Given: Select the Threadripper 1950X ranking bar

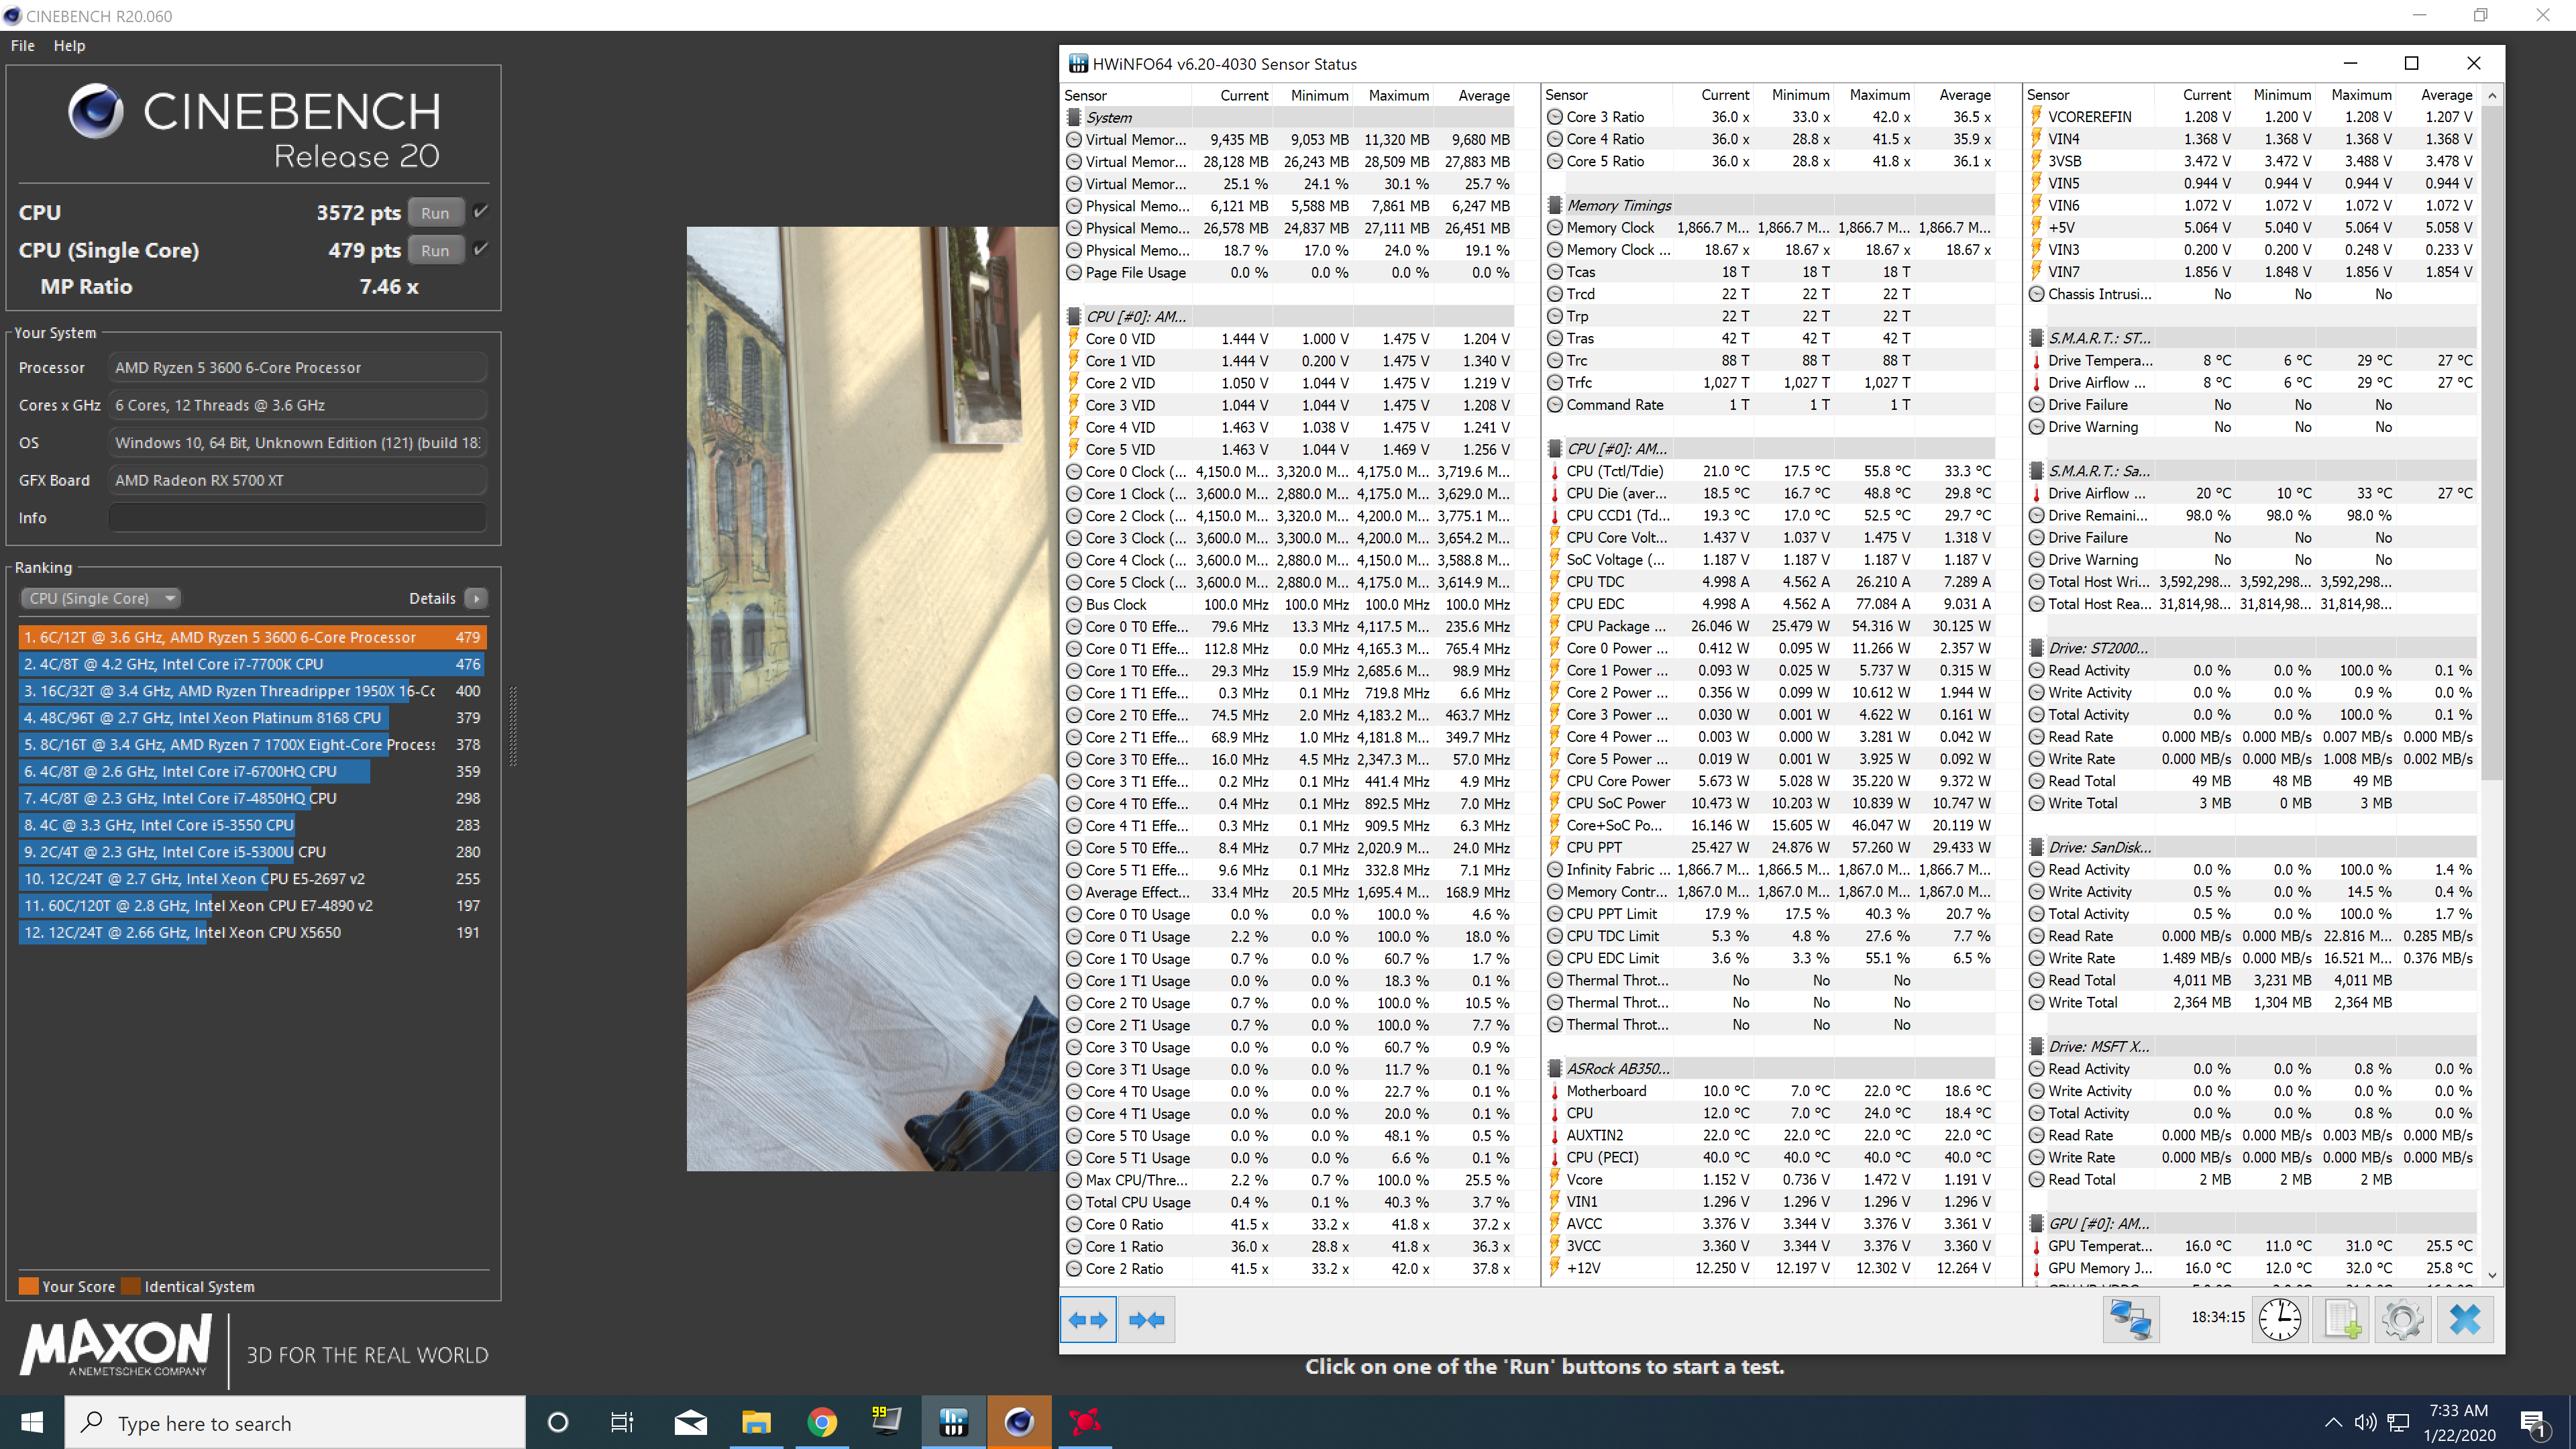Looking at the screenshot, I should (x=252, y=691).
